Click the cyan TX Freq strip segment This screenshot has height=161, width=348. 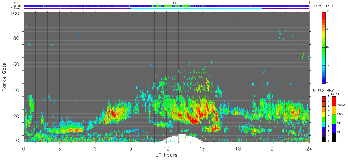point(196,8)
